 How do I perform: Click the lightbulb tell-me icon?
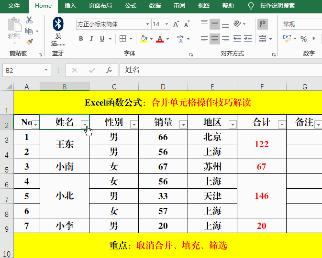(251, 6)
